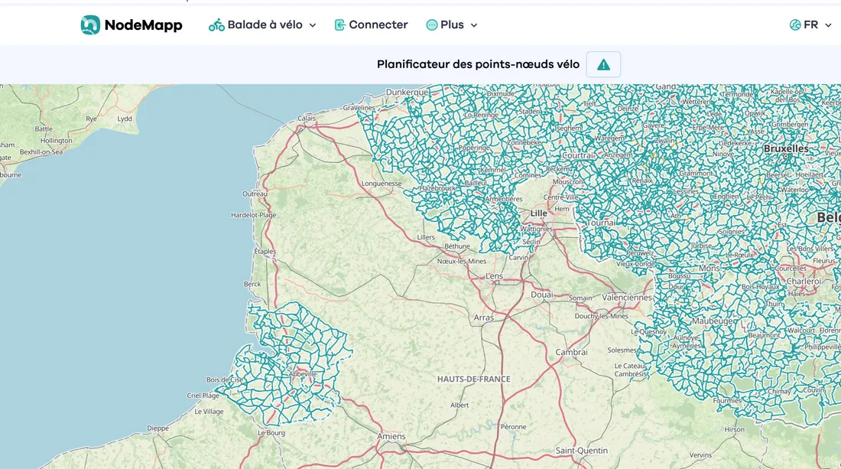Click the NodeMapp logo icon
Screen dimensions: 841x469
90,24
